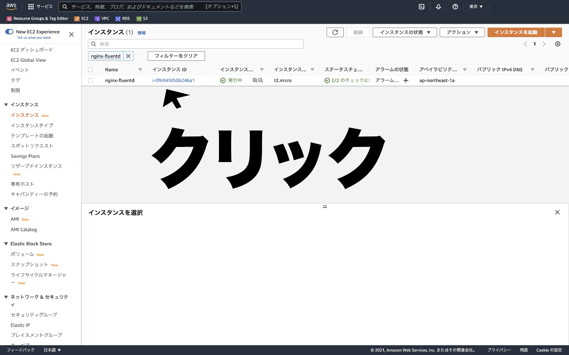Image resolution: width=569 pixels, height=355 pixels.
Task: Click インスタンスを起動 launch button
Action: (x=516, y=32)
